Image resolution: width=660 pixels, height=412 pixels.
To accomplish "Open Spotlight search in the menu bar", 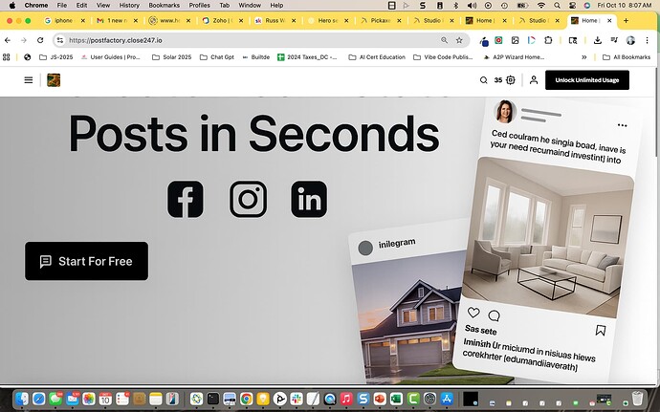I will click(x=557, y=6).
